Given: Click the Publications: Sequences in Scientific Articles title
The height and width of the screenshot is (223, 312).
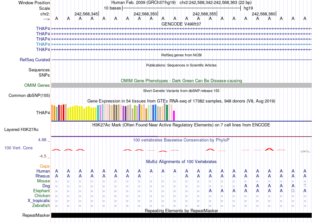Looking at the screenshot, I should 181,65.
